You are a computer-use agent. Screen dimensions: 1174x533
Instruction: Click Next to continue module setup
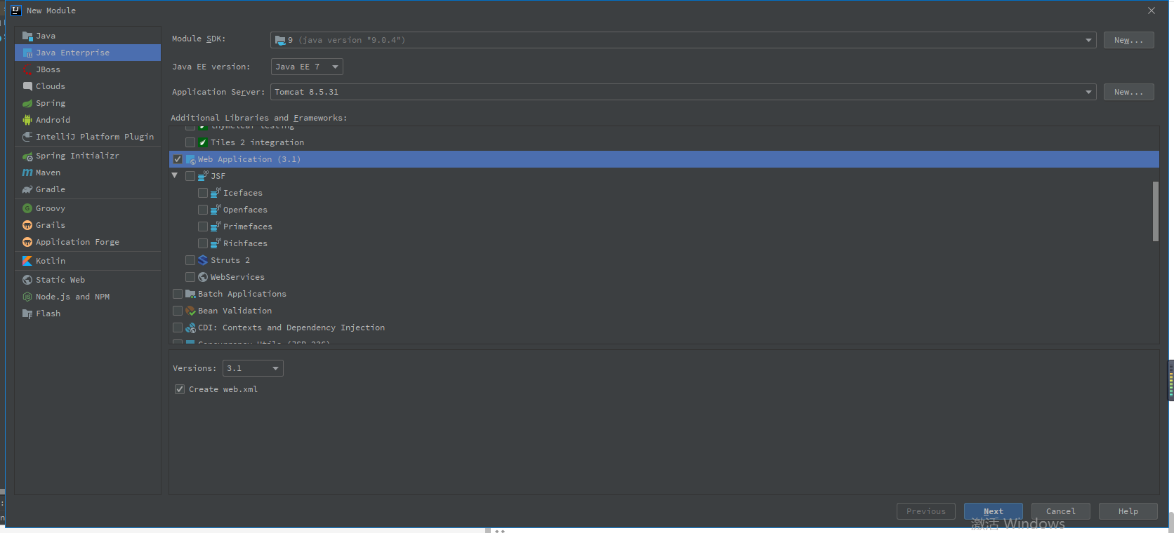[993, 511]
